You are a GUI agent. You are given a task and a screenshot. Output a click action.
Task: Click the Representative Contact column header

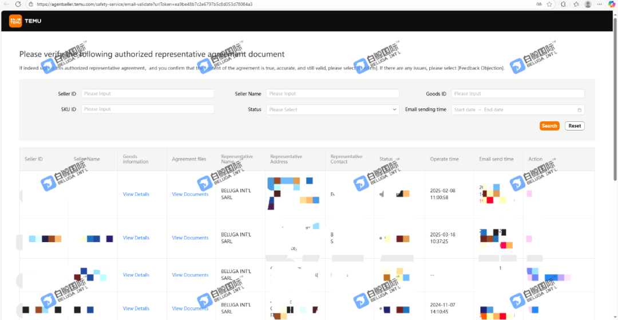[x=346, y=159]
